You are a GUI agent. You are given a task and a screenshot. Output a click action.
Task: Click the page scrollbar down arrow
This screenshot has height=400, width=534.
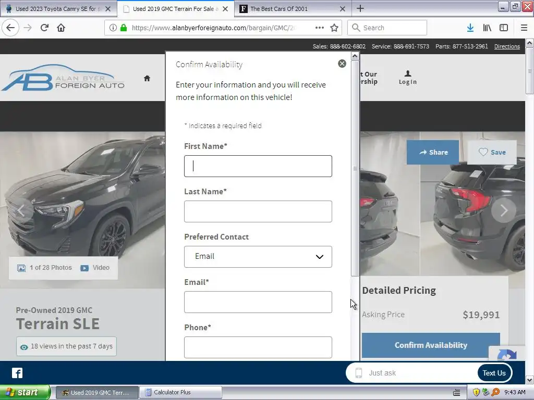click(x=530, y=380)
